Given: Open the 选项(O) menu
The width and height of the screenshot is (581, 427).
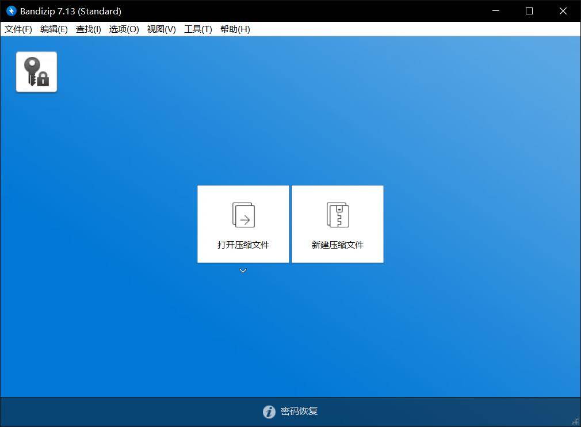Looking at the screenshot, I should [124, 29].
